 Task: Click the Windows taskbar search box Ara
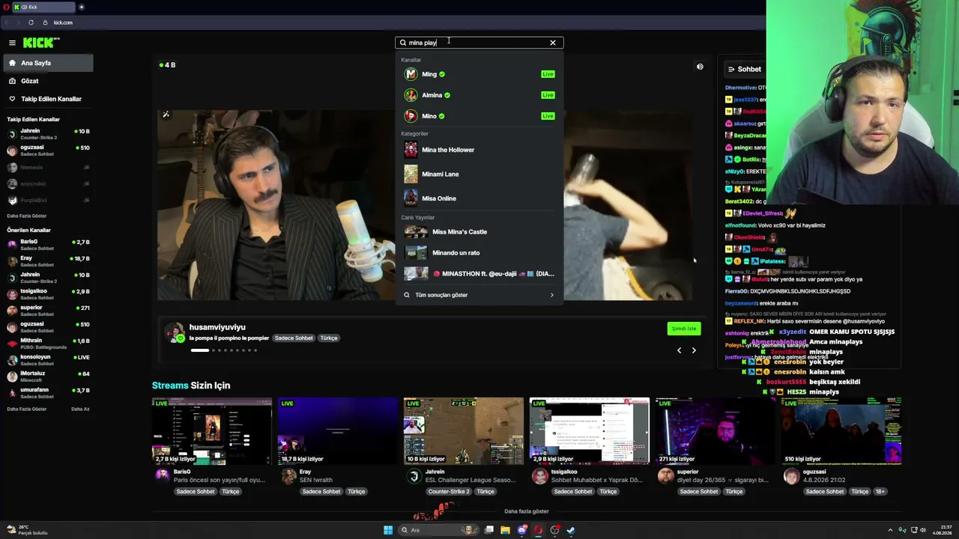(x=440, y=530)
